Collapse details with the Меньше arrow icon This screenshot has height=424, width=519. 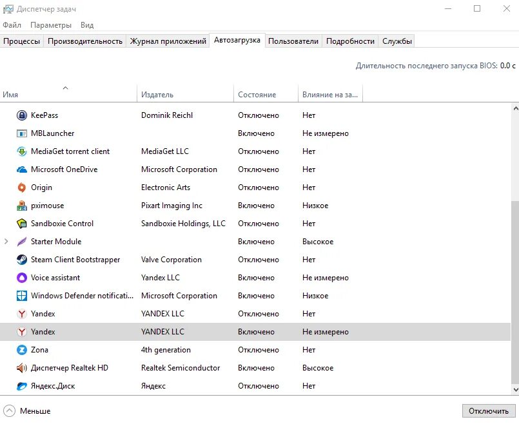[x=9, y=411]
